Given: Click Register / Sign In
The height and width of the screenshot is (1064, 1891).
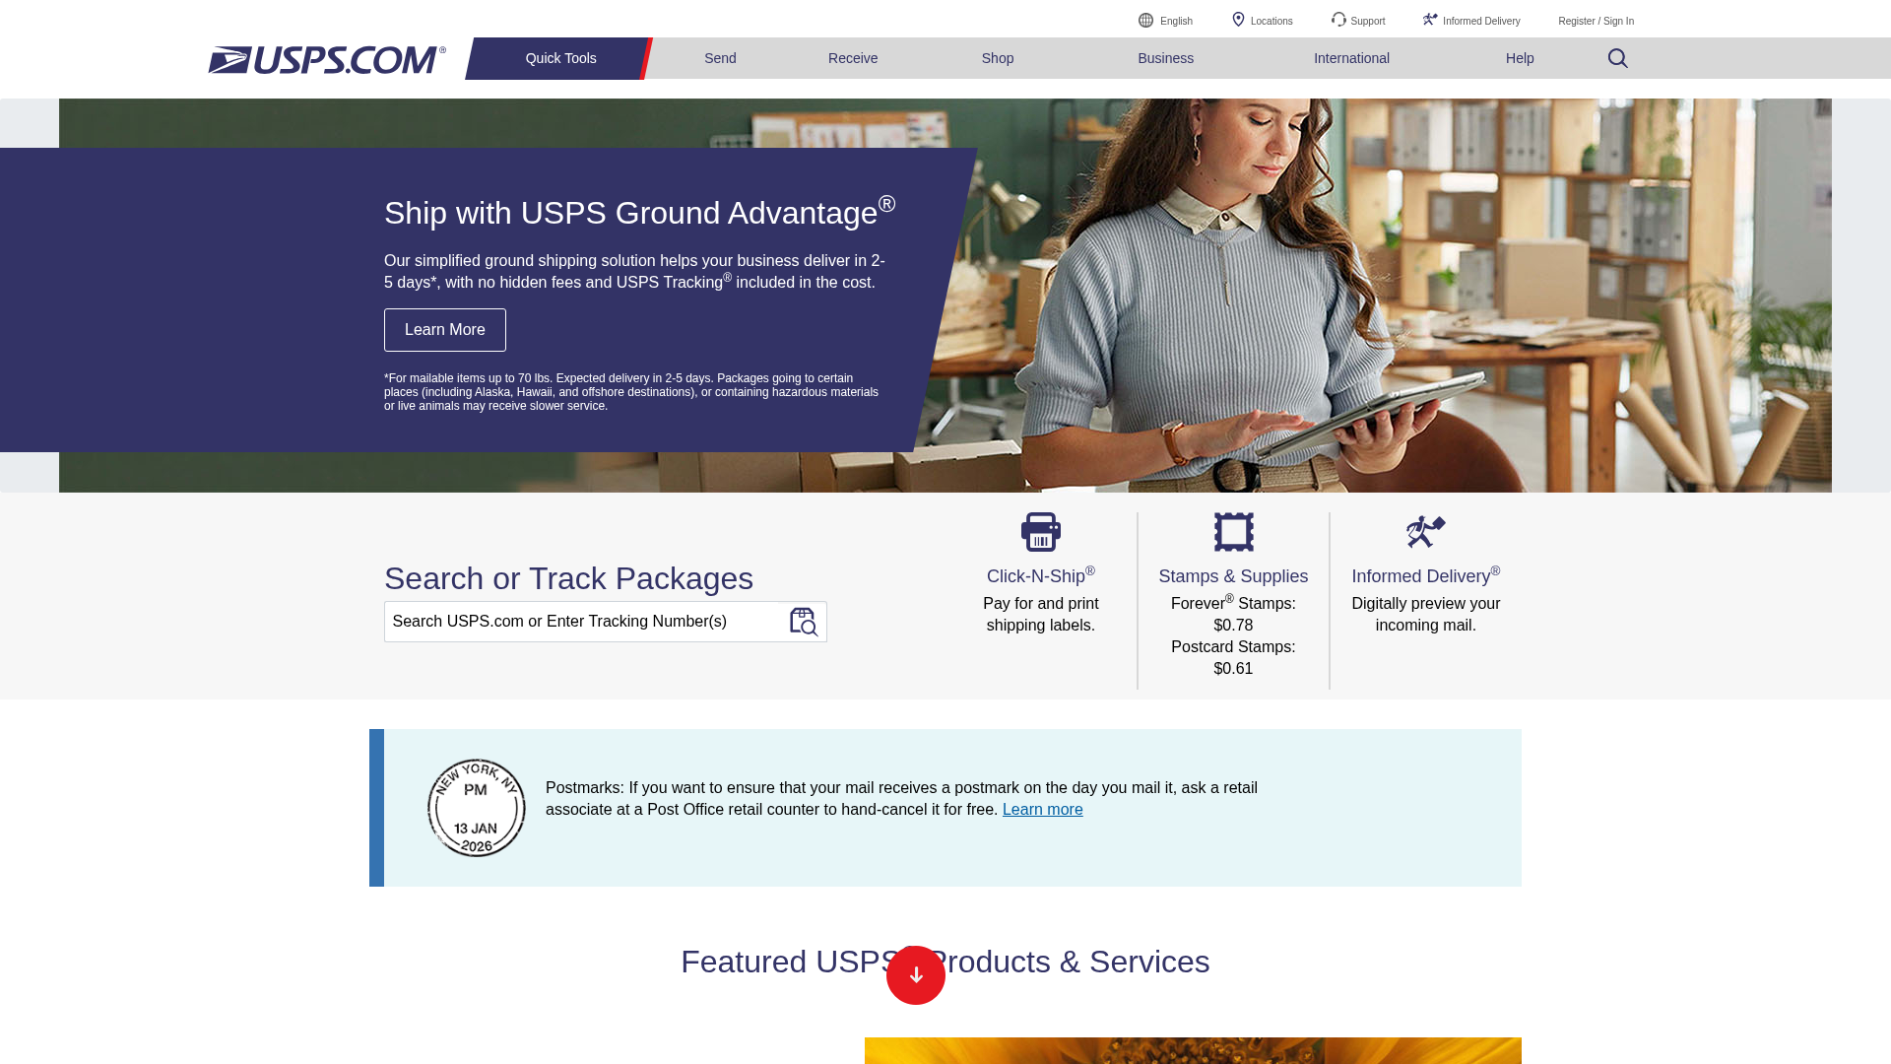Looking at the screenshot, I should tap(1595, 21).
